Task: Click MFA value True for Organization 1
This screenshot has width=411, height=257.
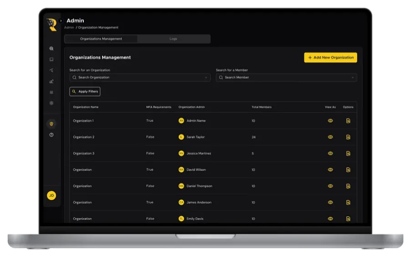Action: (149, 121)
